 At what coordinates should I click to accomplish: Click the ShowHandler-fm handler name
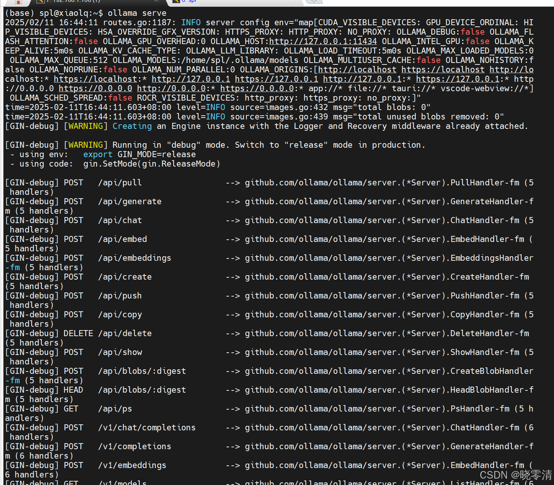485,352
